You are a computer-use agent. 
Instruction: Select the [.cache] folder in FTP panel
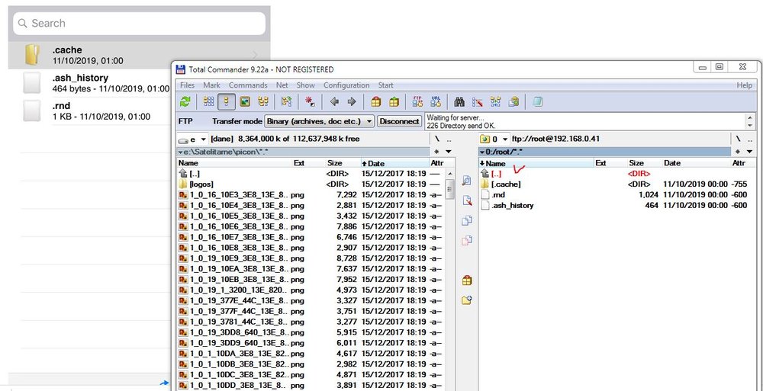click(507, 184)
